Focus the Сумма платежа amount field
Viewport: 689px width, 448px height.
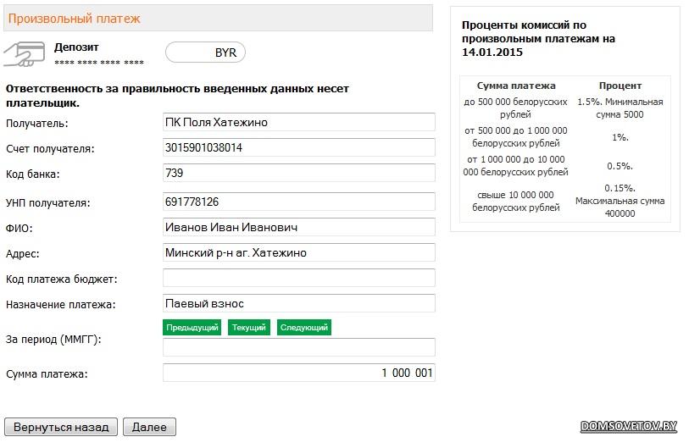tap(298, 373)
